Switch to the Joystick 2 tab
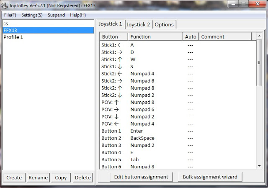The image size is (268, 188). coord(138,24)
